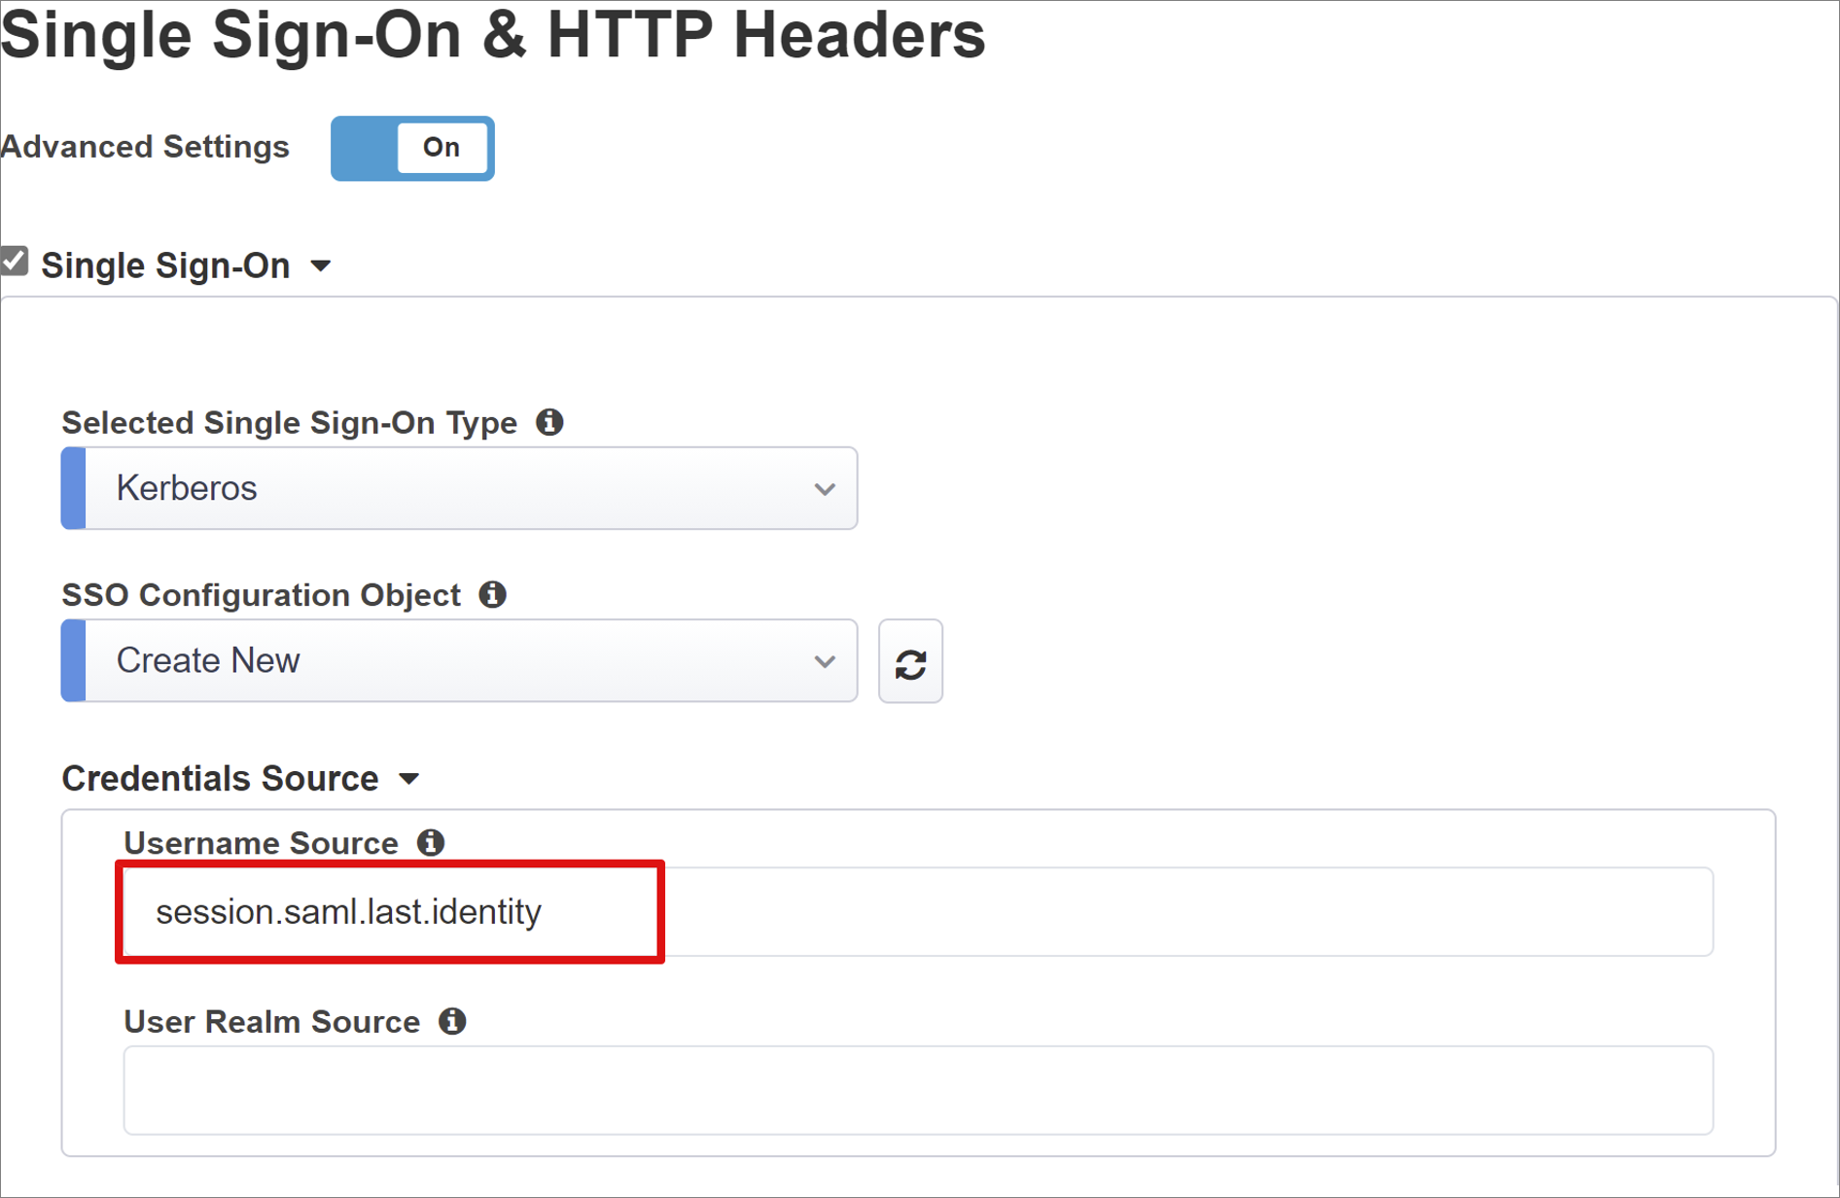Click the refresh icon beside Create New
1840x1198 pixels.
click(x=910, y=661)
